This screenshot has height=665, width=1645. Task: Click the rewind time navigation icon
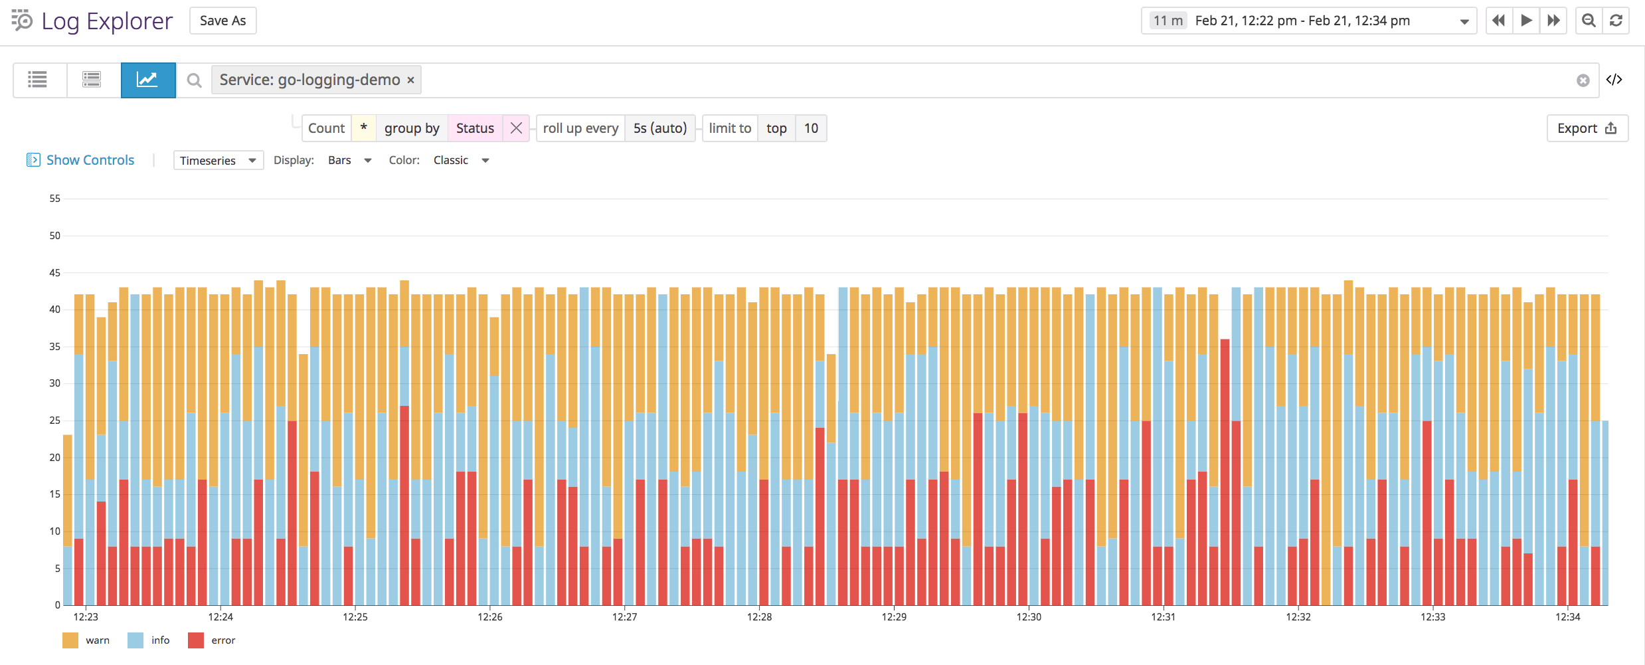tap(1498, 21)
